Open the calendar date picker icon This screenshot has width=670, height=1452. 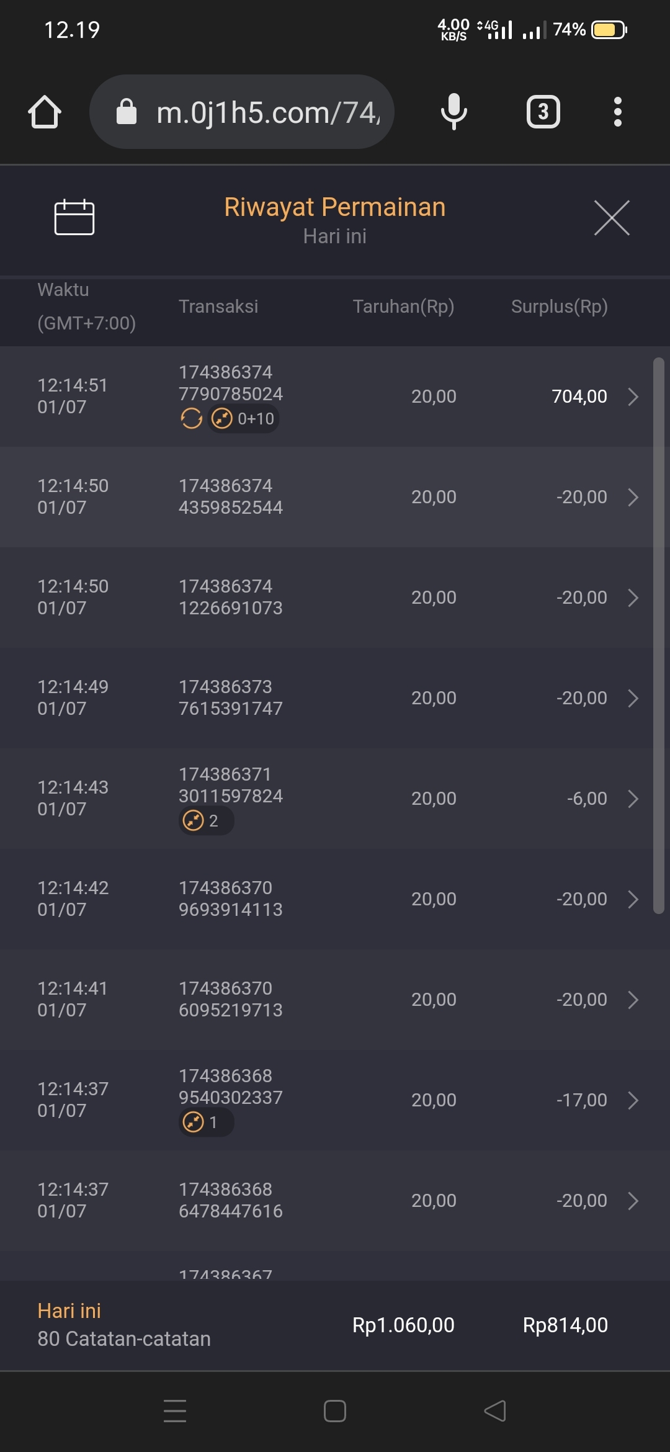tap(74, 217)
